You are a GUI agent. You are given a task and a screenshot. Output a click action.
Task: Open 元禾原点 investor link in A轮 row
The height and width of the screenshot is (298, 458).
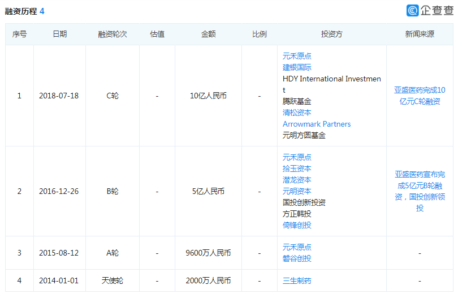pyautogui.click(x=297, y=248)
